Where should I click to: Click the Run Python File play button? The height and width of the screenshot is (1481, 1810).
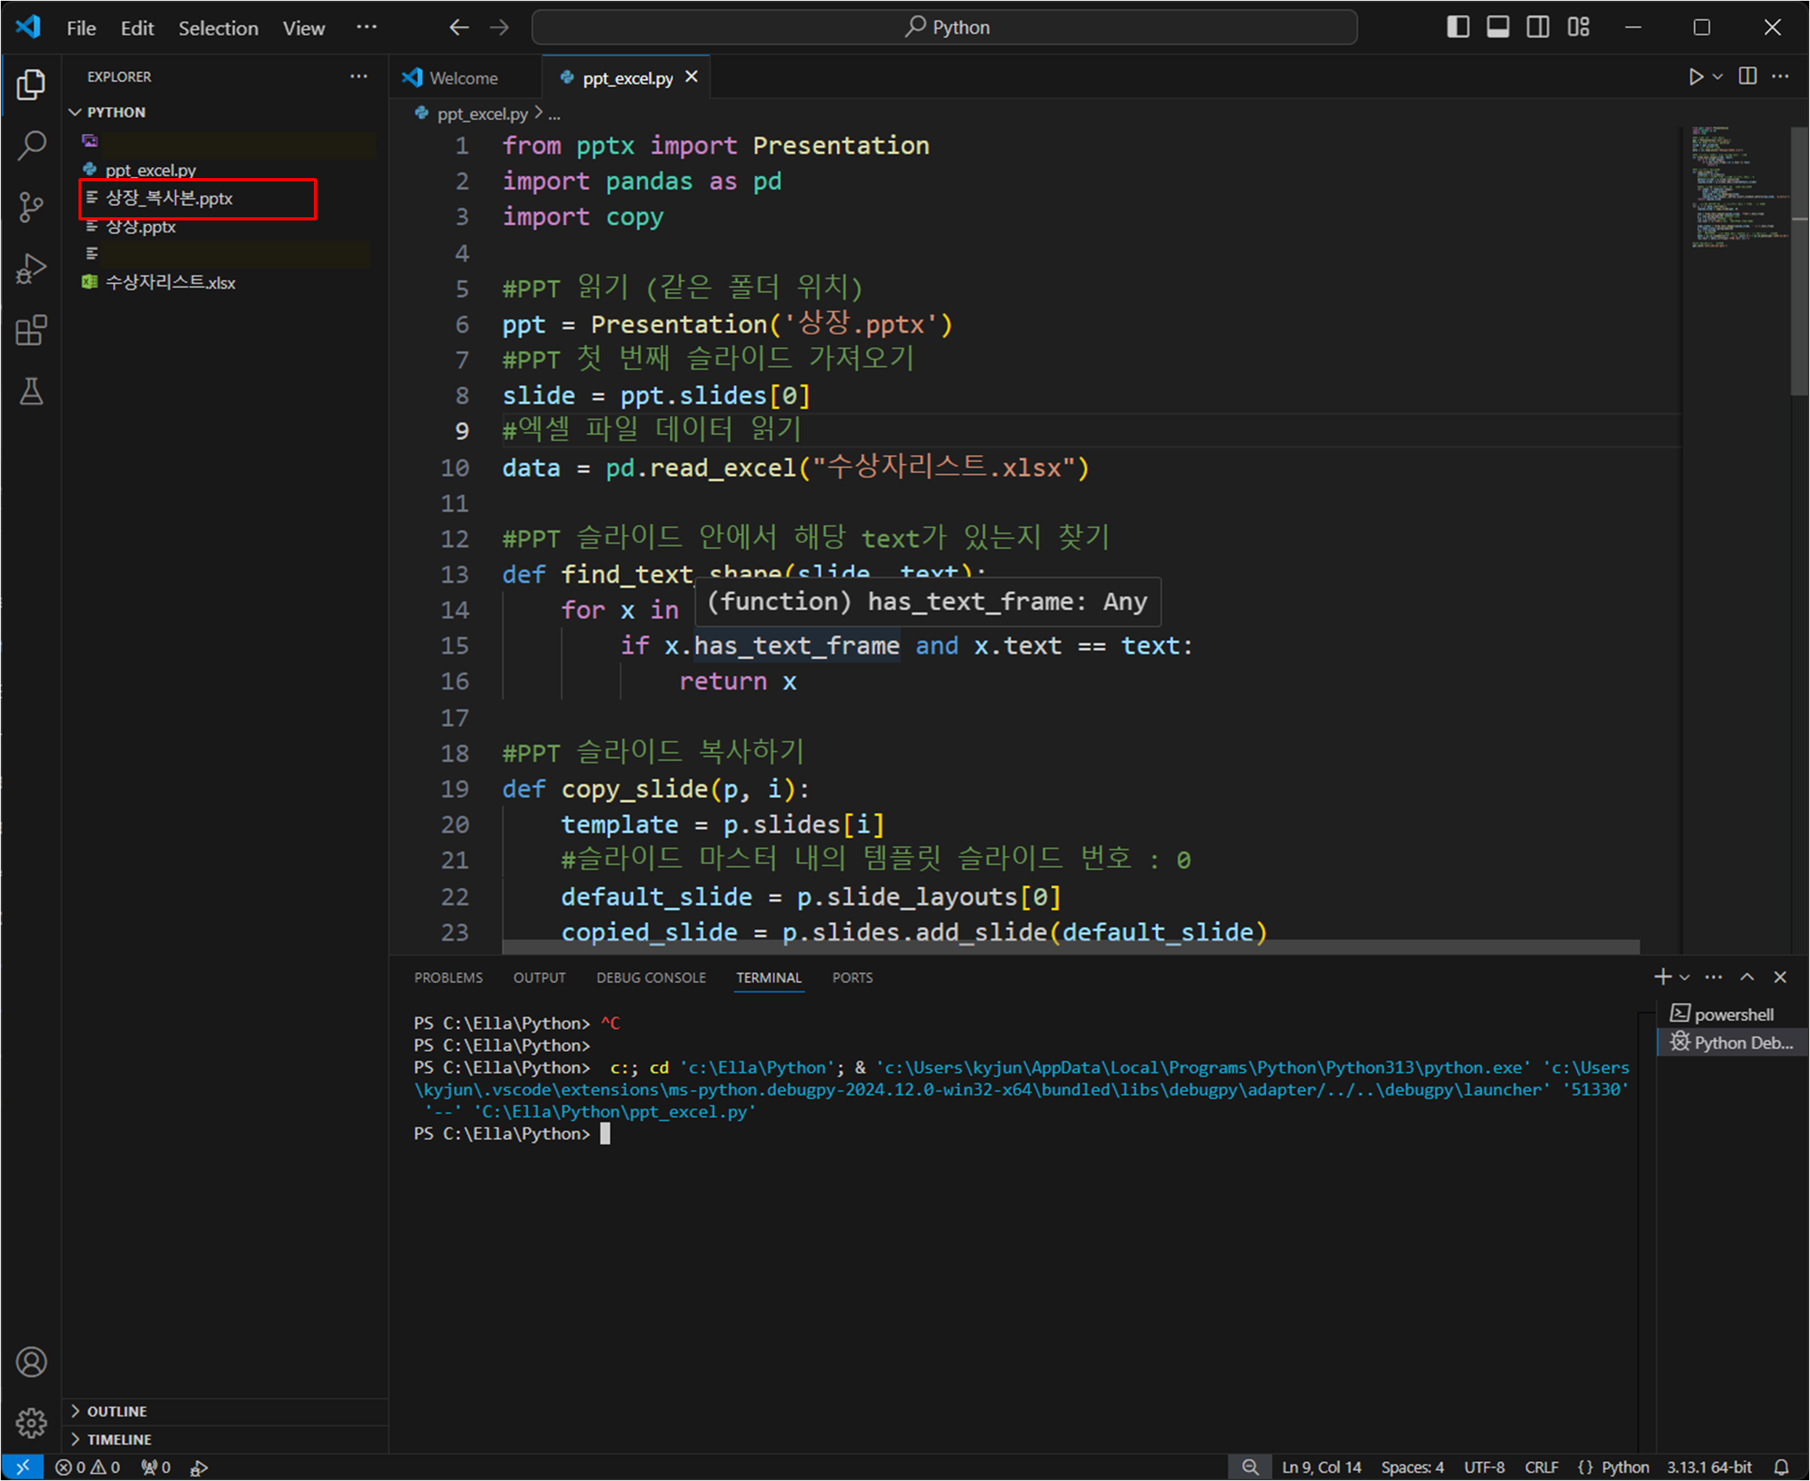pos(1695,77)
